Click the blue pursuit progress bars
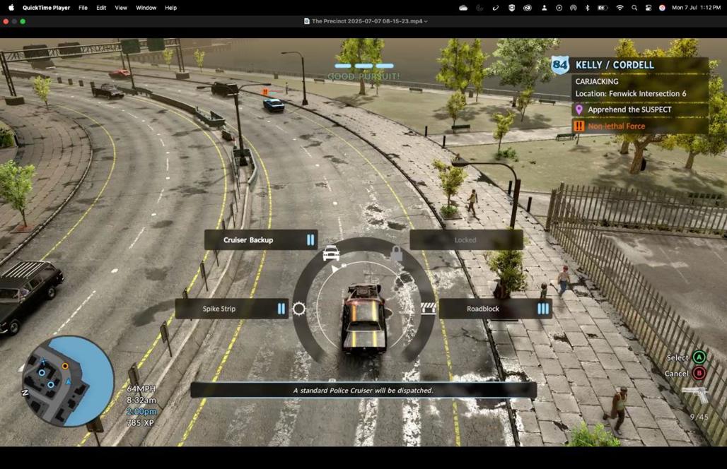727x469 pixels. pos(364,66)
